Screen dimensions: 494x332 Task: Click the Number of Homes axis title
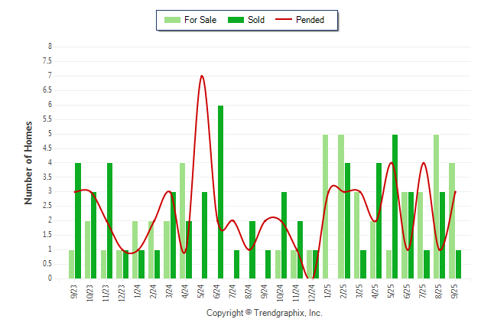pos(28,162)
